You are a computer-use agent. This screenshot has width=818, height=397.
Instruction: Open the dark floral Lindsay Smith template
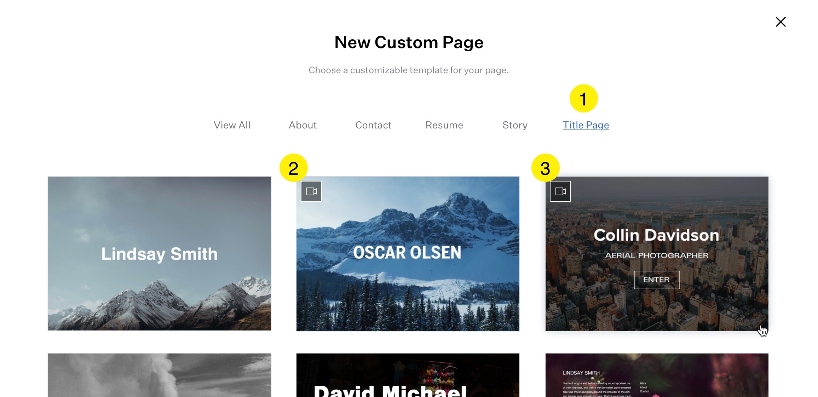point(657,375)
